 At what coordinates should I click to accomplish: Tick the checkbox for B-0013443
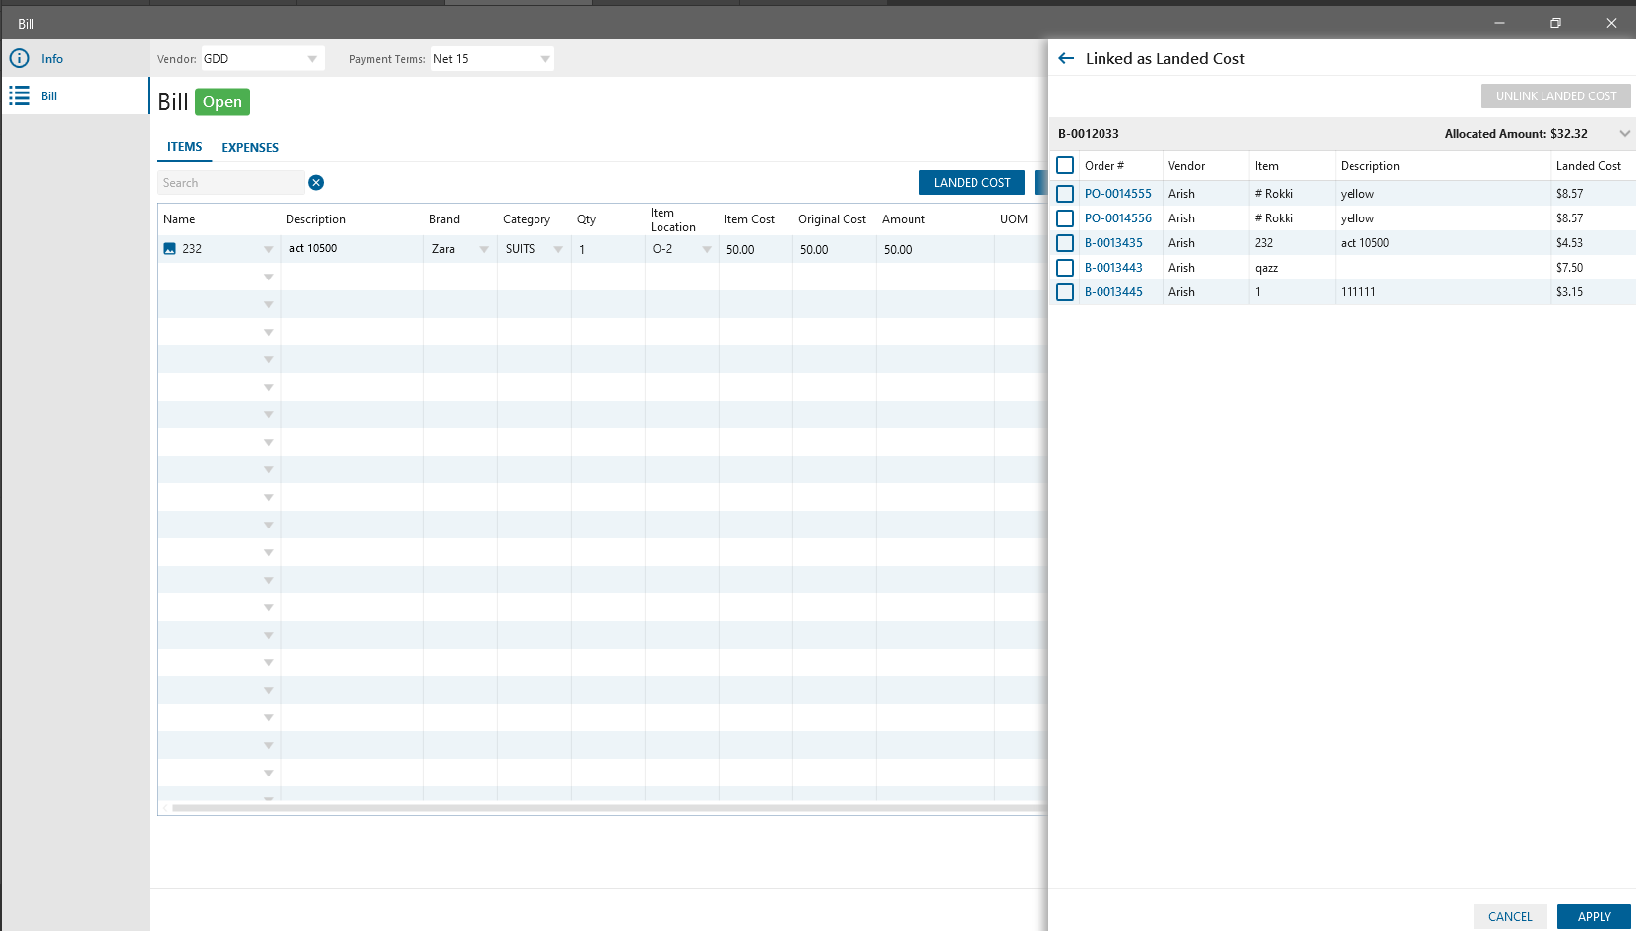(1065, 268)
